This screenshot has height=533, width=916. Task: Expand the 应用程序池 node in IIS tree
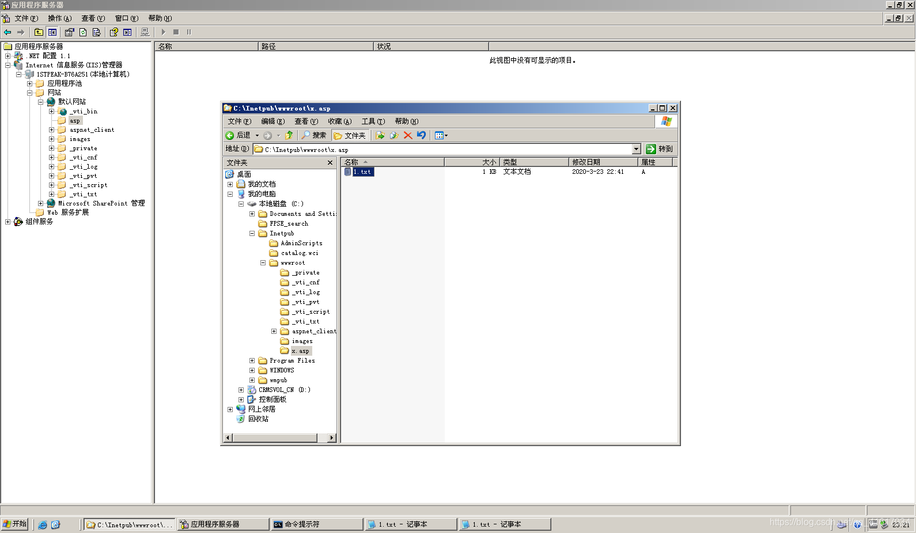tap(29, 83)
